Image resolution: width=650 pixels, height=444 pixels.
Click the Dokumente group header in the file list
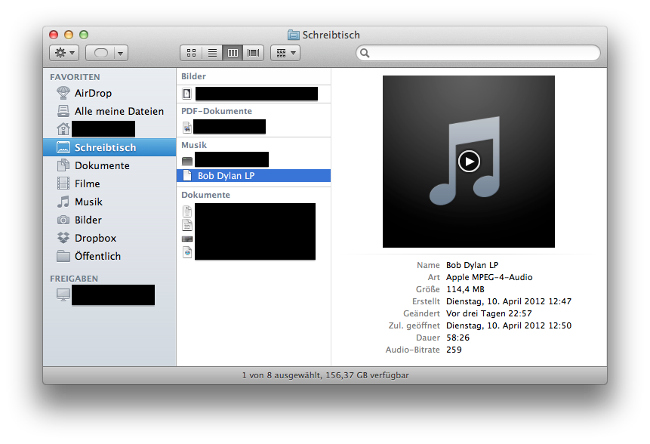tap(205, 195)
